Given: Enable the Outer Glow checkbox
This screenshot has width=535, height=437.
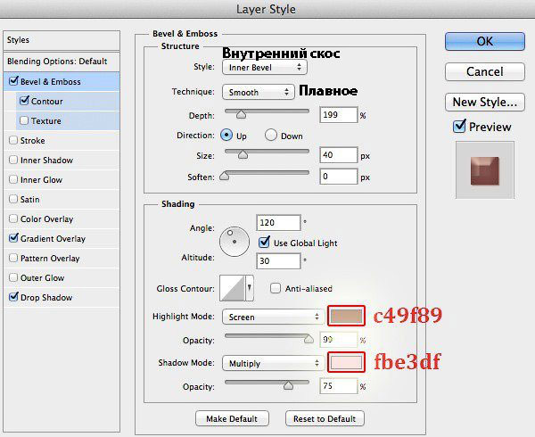Looking at the screenshot, I should 13,277.
